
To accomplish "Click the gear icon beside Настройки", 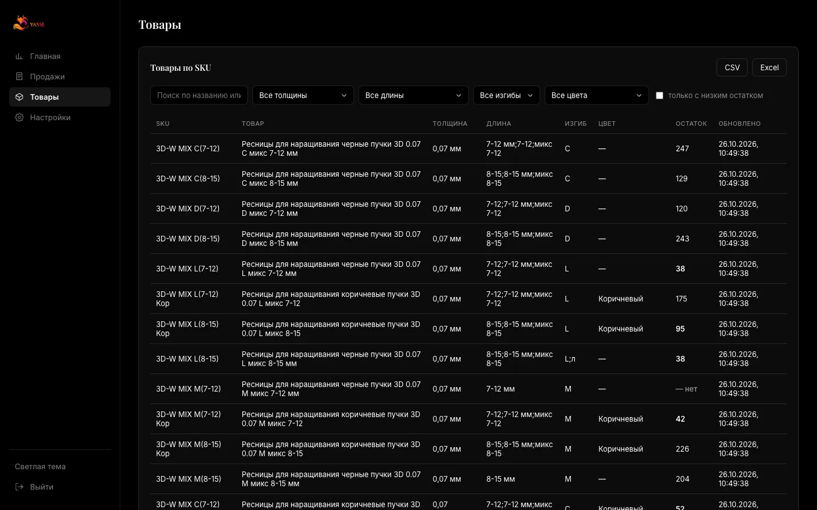I will click(x=19, y=117).
